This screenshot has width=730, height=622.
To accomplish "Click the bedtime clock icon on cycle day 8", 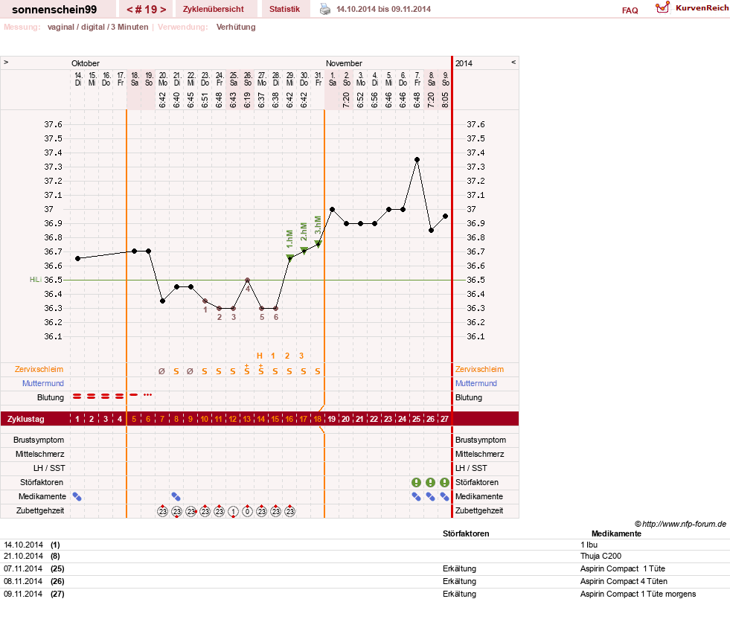I will (176, 511).
